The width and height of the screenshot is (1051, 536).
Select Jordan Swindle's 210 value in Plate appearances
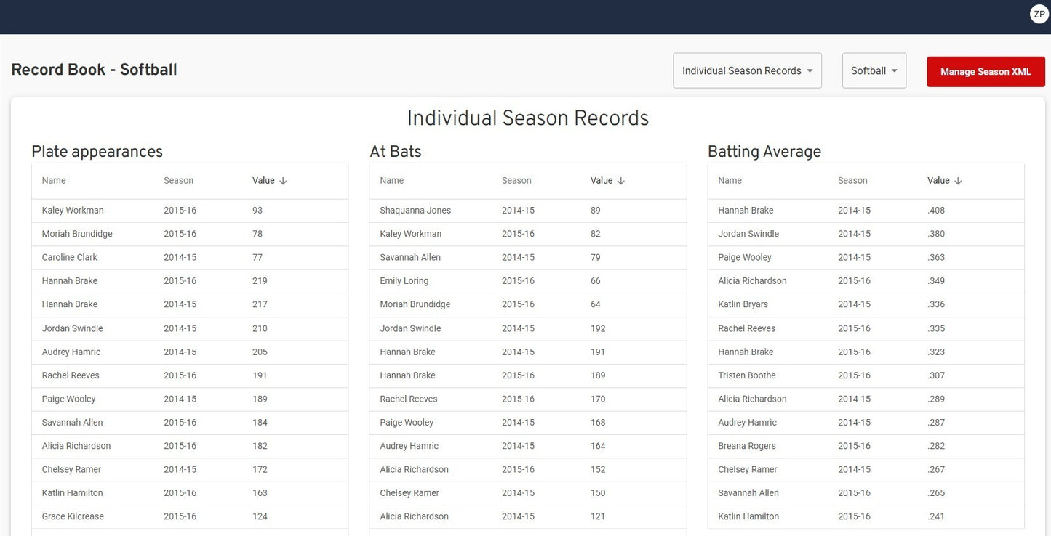tap(260, 327)
